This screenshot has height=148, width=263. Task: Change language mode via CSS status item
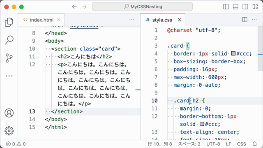(241, 144)
